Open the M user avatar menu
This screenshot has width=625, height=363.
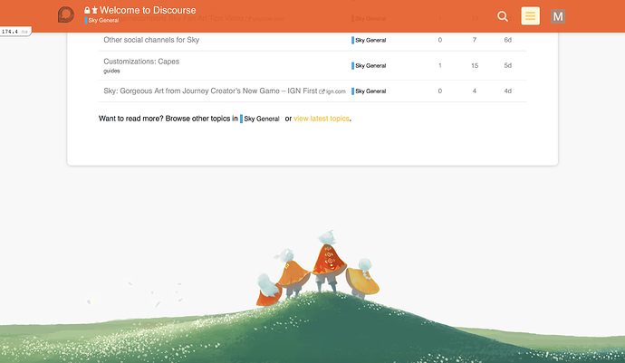coord(558,16)
